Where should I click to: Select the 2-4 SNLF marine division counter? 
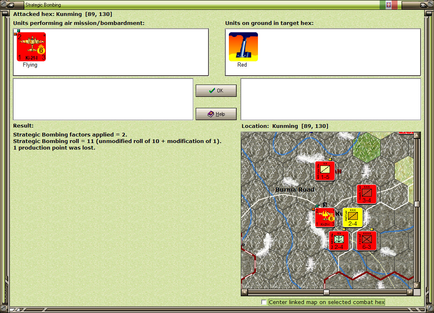[x=339, y=241]
